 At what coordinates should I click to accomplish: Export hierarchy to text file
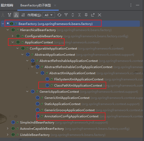pyautogui.click(x=93, y=15)
